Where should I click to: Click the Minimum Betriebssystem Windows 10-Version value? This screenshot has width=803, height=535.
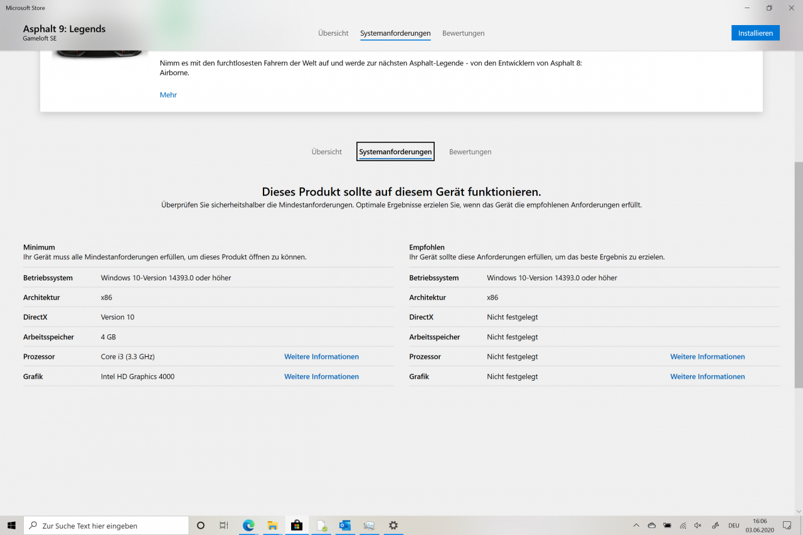[166, 278]
